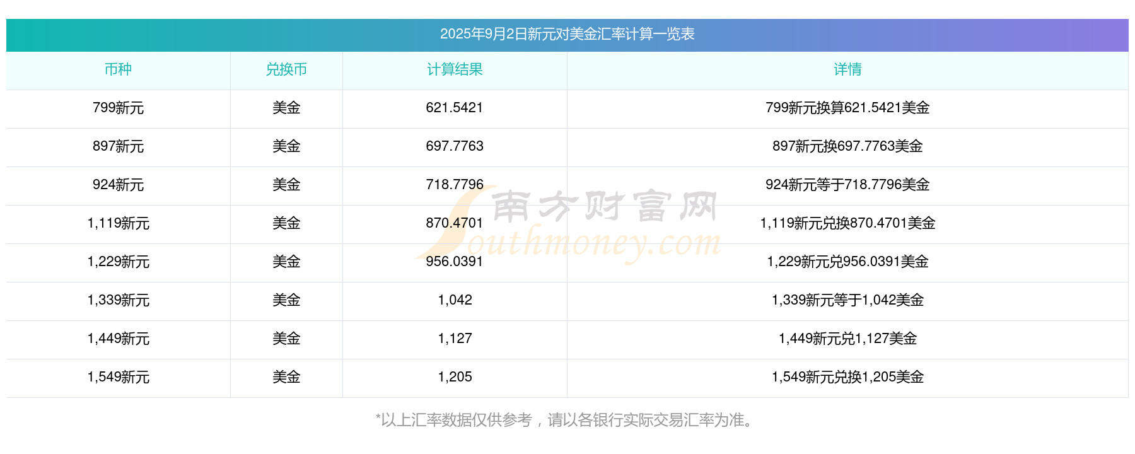Click 美金 in the 924新元 row
1135x454 pixels.
(x=286, y=185)
